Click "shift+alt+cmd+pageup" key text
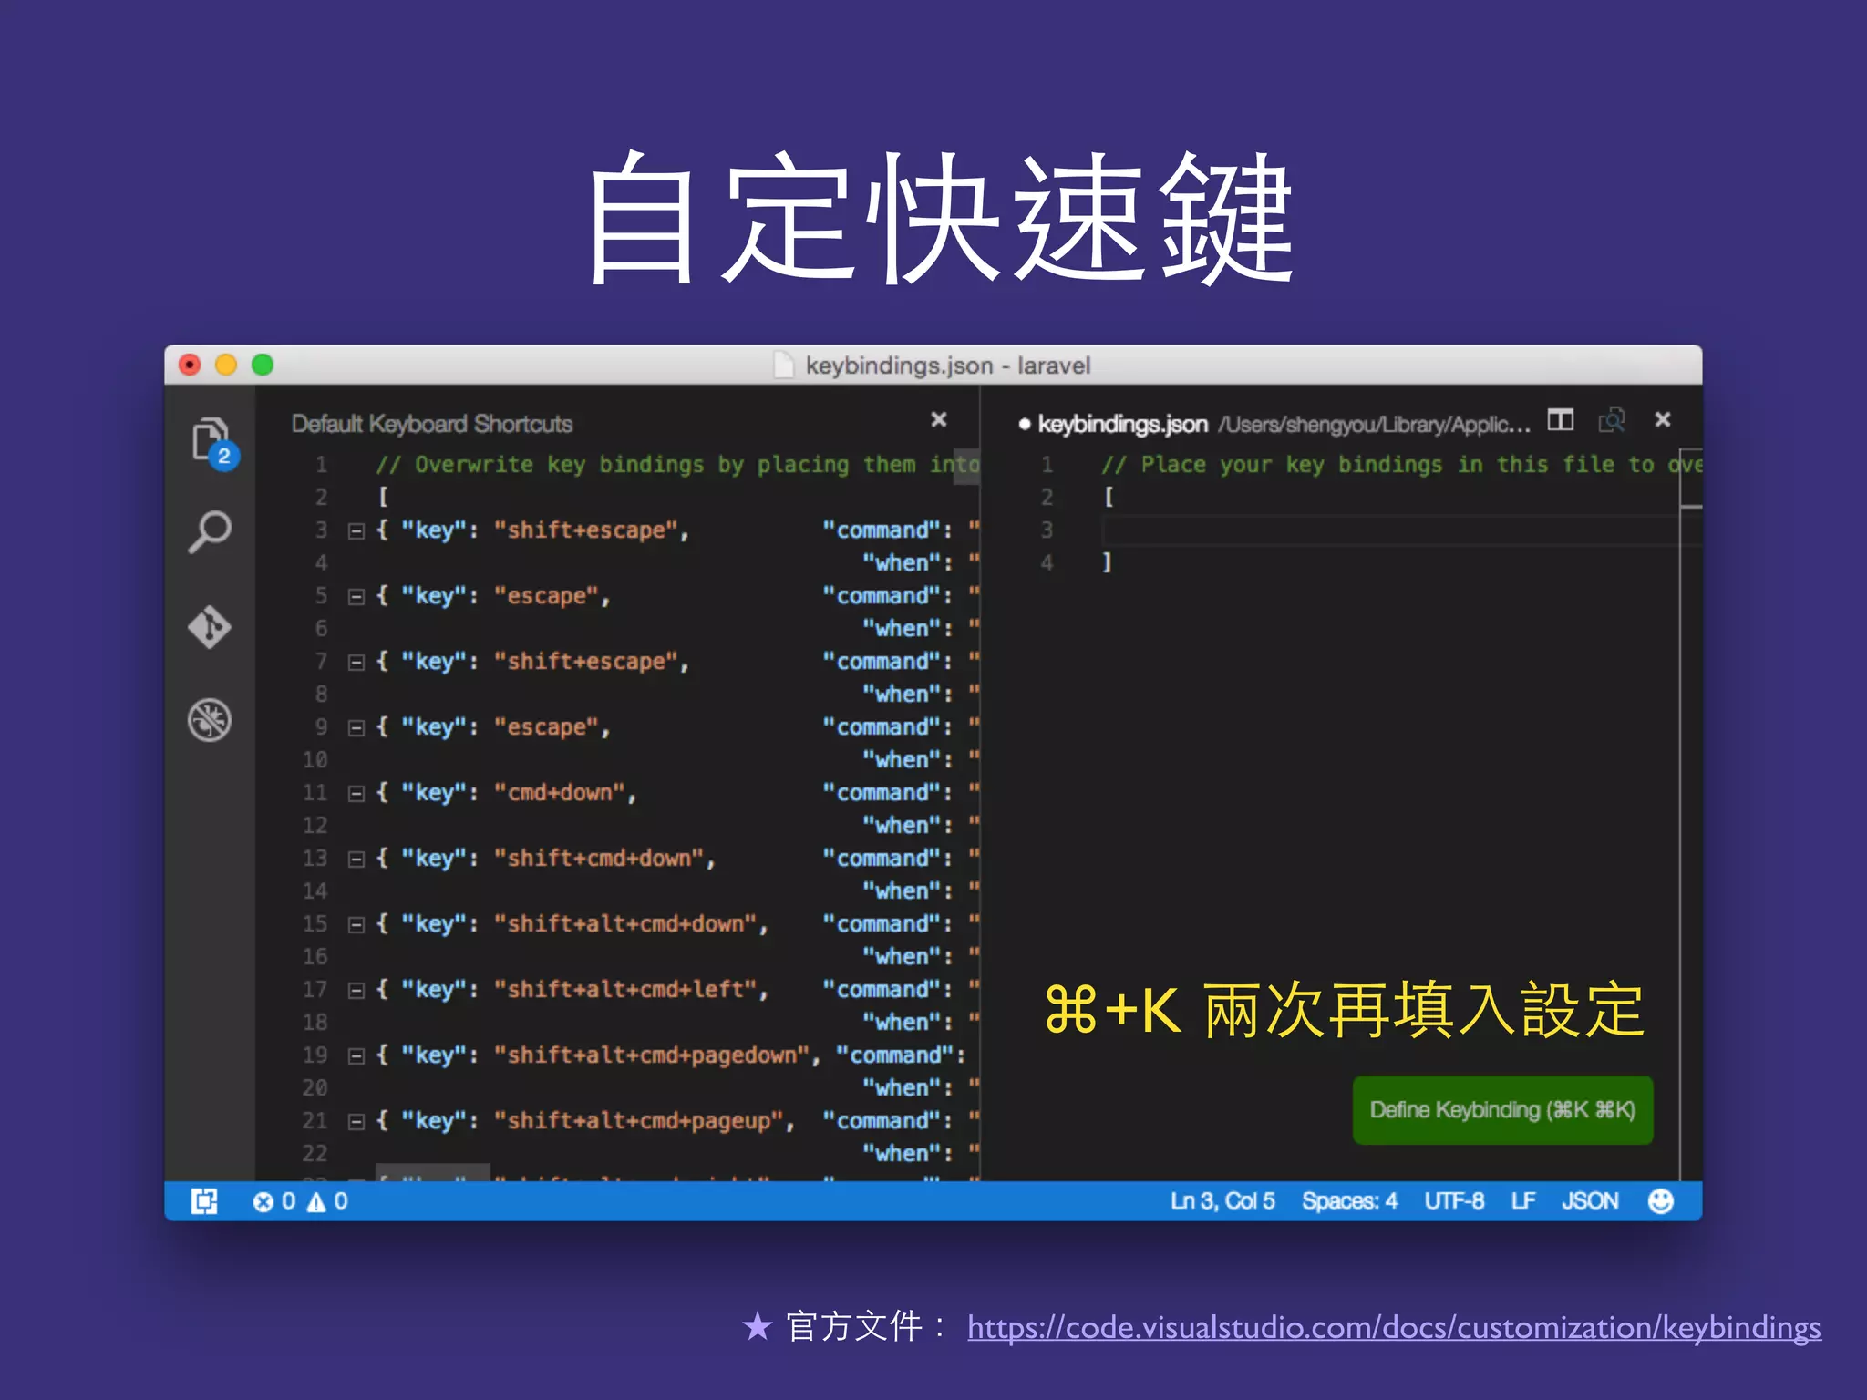Screen dimensions: 1867x1400 tap(645, 1121)
